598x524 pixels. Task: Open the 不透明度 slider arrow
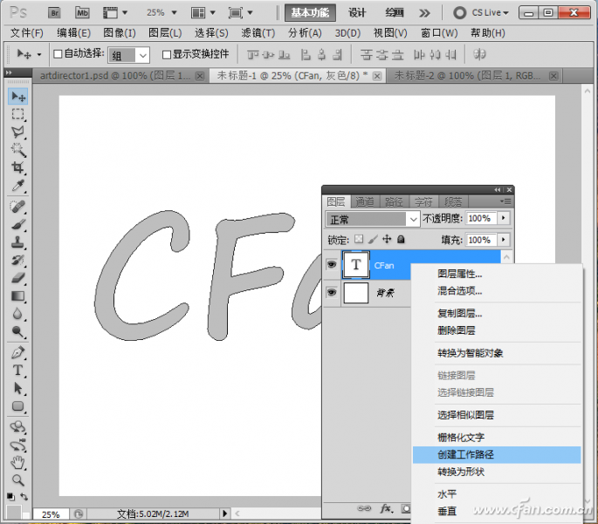coord(504,218)
